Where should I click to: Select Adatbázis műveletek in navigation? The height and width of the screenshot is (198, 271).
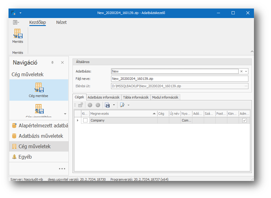pos(40,136)
